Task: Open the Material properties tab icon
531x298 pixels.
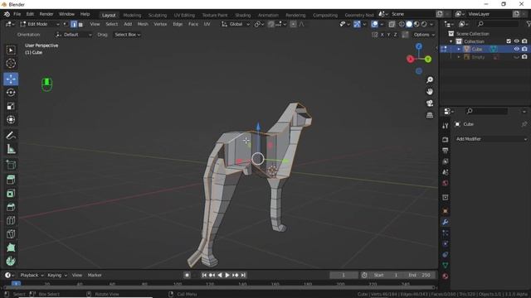Action: 446,276
